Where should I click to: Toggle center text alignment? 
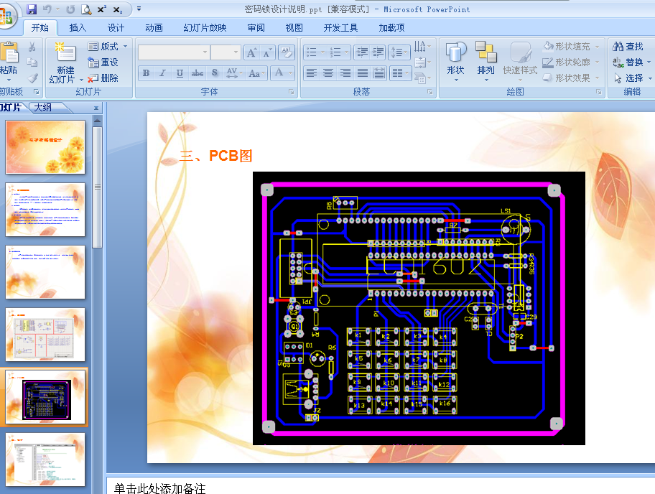[328, 73]
